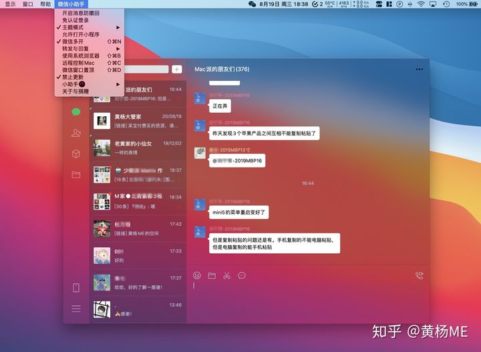Enable 开启消息防撤回 option

[x=90, y=13]
